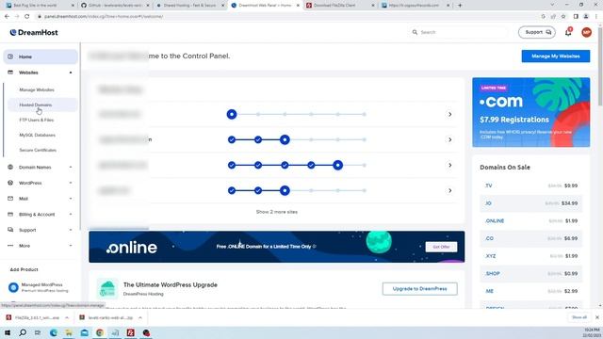Viewport: 603px width, 339px height.
Task: Reload the page with browser refresh
Action: [27, 17]
